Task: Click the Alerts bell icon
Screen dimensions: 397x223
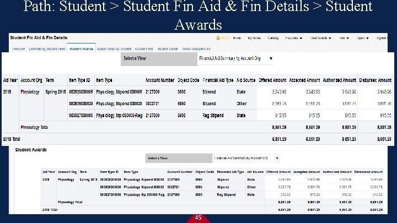Action: point(218,38)
